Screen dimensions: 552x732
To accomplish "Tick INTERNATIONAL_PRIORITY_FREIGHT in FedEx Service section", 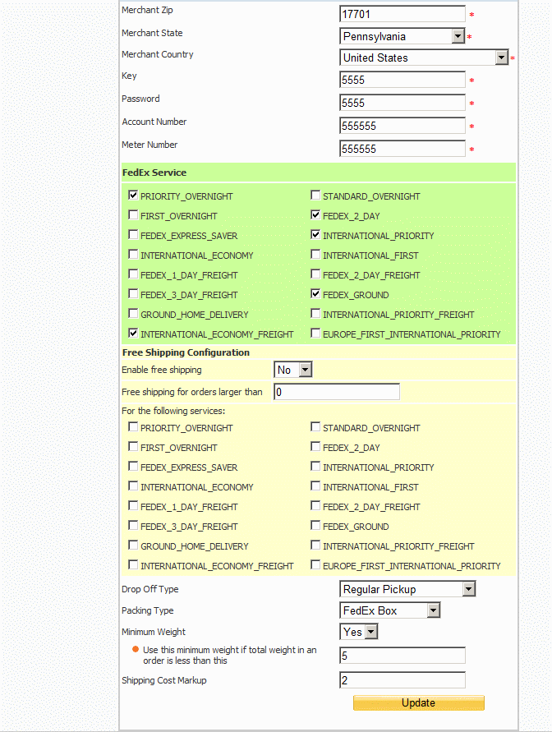I will pyautogui.click(x=315, y=313).
